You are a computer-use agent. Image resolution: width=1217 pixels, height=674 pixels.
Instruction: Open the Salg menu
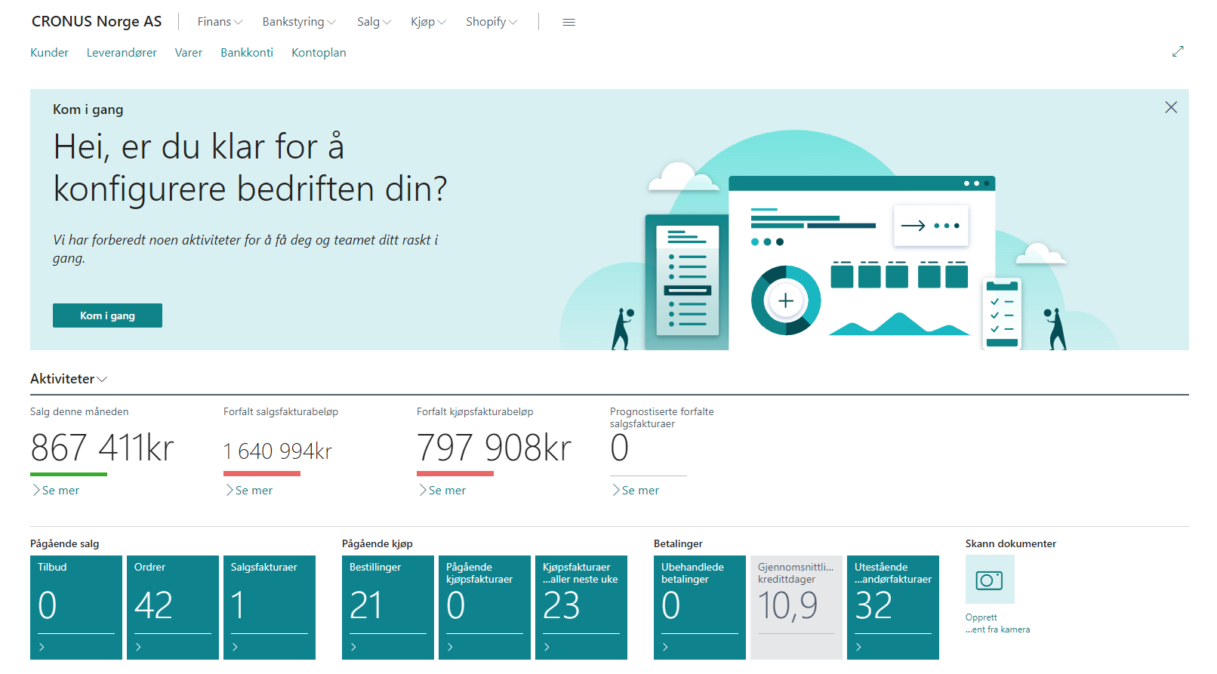point(374,22)
